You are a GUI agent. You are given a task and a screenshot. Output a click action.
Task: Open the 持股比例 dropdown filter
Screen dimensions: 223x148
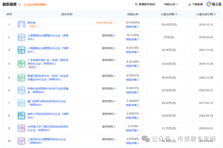tap(171, 4)
